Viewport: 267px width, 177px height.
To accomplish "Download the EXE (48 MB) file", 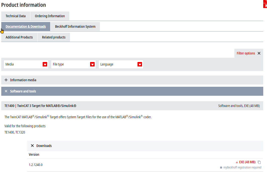I will (x=247, y=162).
